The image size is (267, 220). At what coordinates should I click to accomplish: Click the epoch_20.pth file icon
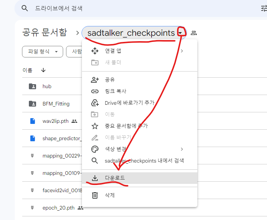coord(32,208)
